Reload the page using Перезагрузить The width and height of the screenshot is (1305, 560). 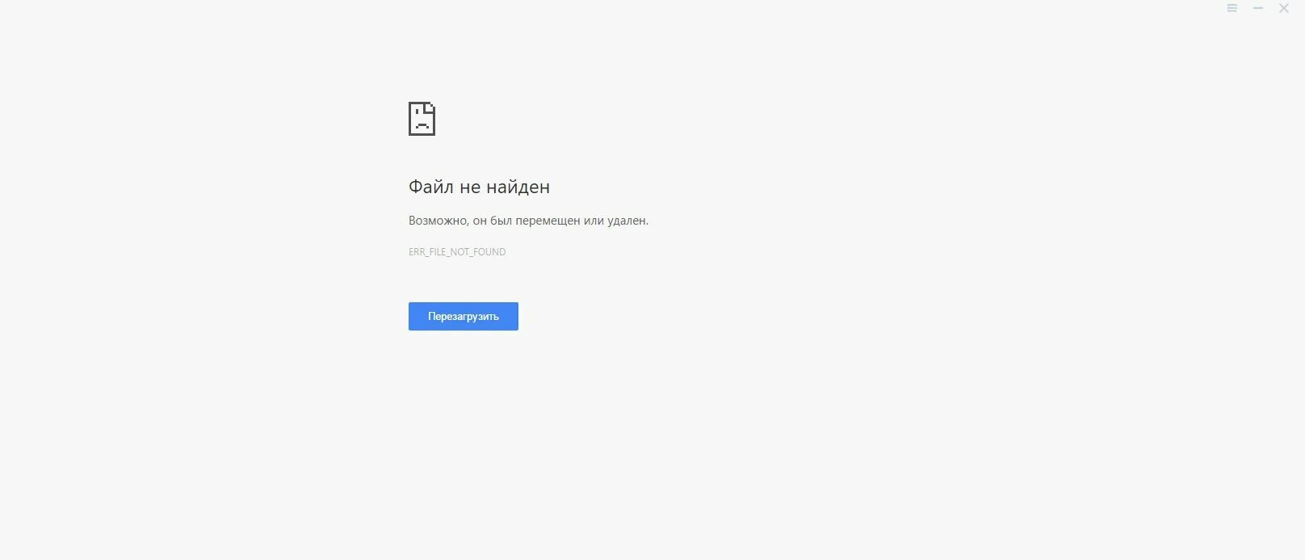[x=464, y=316]
